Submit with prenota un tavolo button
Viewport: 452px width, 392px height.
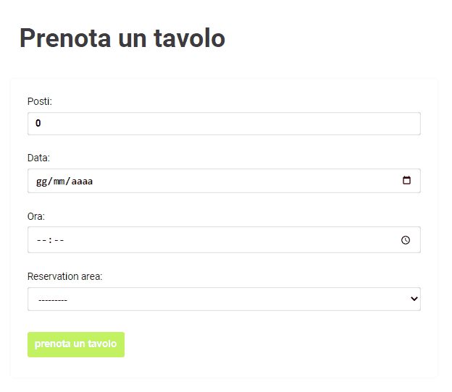tap(76, 344)
